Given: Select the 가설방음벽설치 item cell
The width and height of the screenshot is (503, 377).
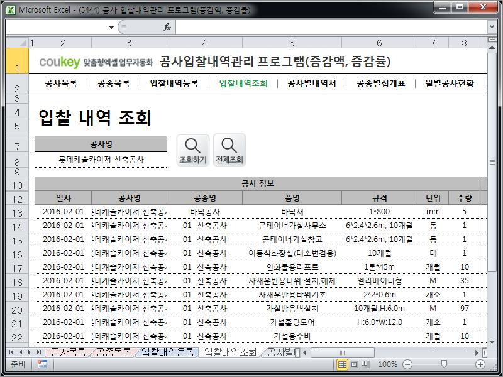Looking at the screenshot, I should (x=292, y=309).
